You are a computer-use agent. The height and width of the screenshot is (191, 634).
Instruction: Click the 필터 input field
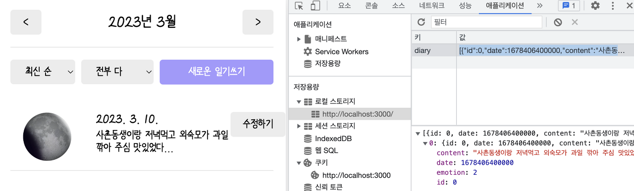tap(486, 22)
